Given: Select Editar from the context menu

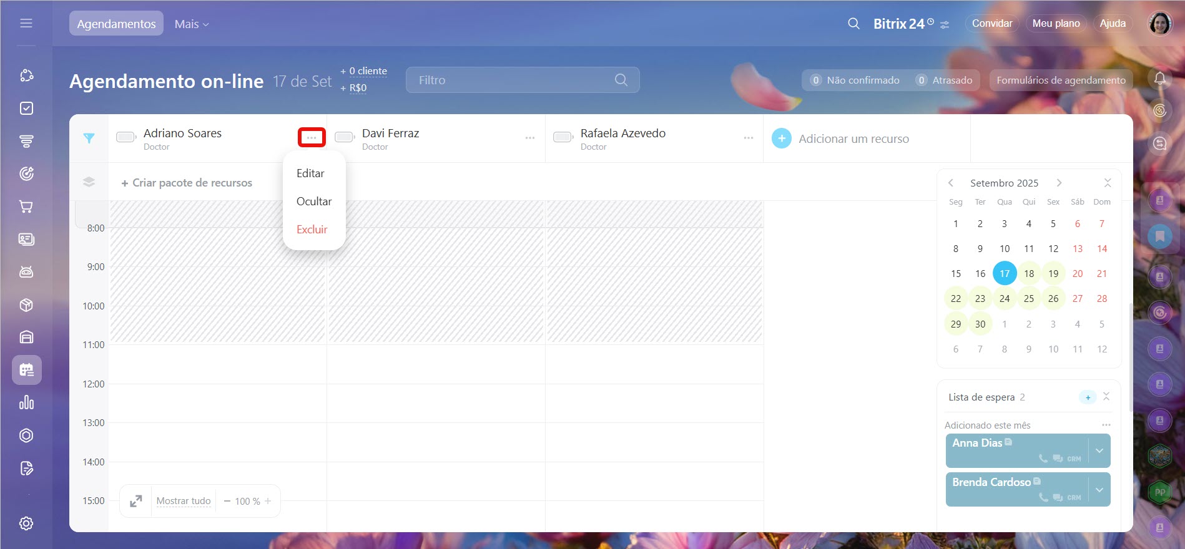Looking at the screenshot, I should click(310, 173).
